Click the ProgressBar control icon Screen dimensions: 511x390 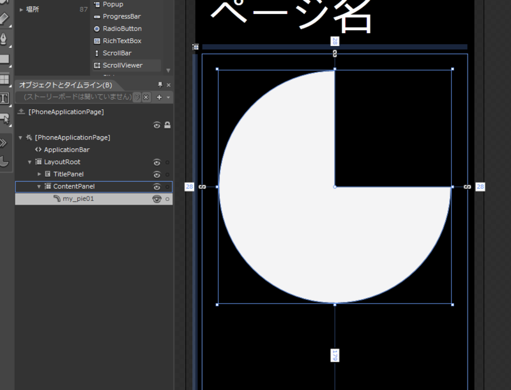97,17
